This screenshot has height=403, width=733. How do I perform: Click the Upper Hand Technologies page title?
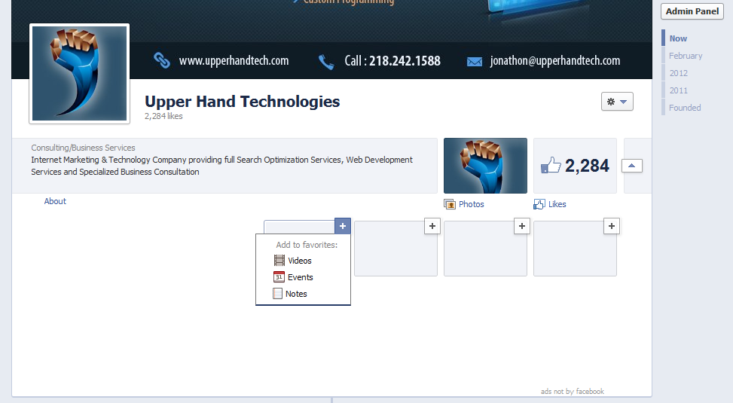242,102
